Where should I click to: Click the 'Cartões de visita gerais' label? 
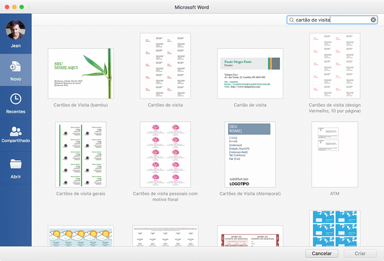[81, 194]
